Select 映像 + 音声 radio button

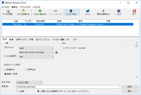[x=5, y=74]
